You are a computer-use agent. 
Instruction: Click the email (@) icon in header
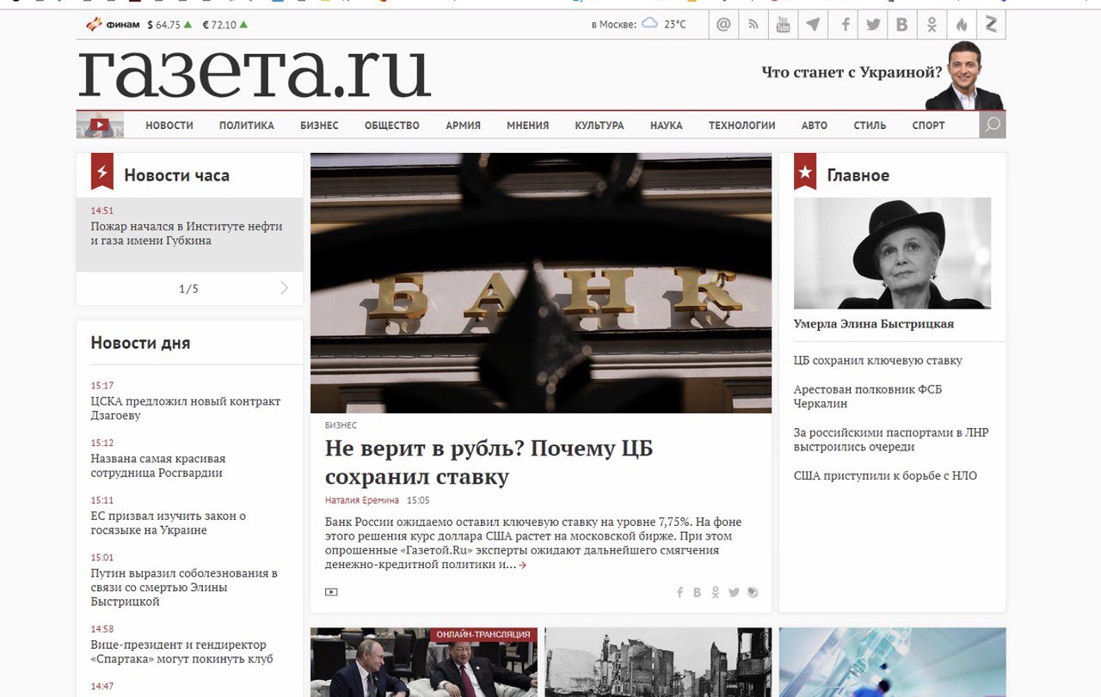coord(723,25)
